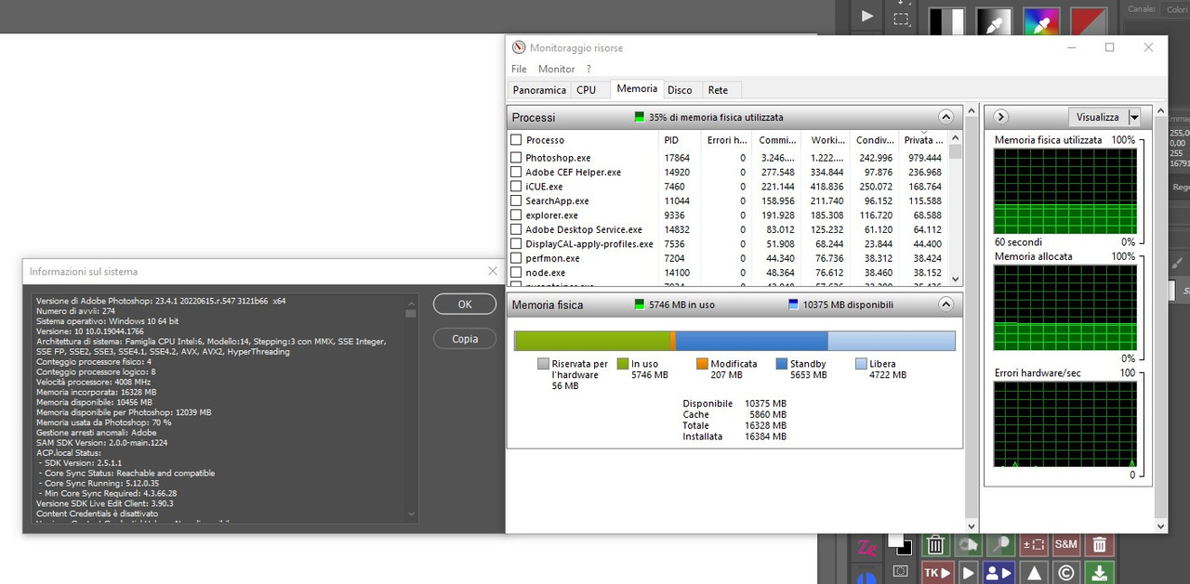Viewport: 1190px width, 584px height.
Task: Click the green In uso segment of memory bar
Action: point(592,341)
